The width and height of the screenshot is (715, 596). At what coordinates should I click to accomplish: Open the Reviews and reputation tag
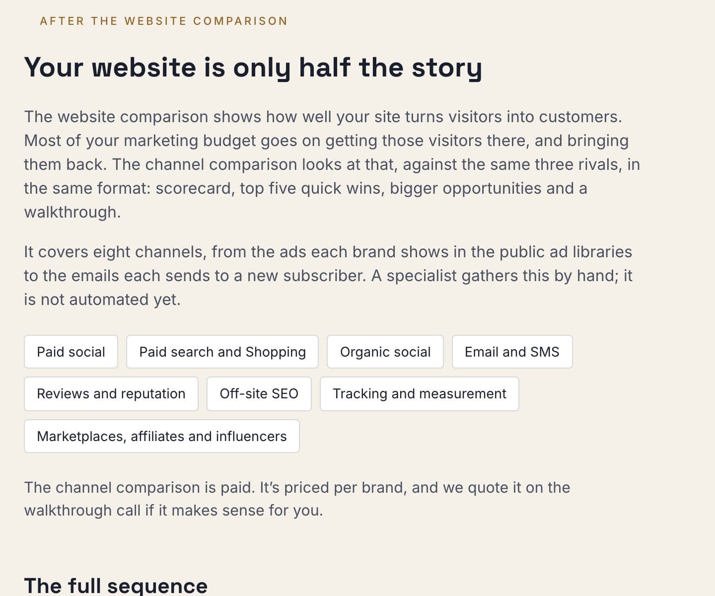(x=111, y=394)
